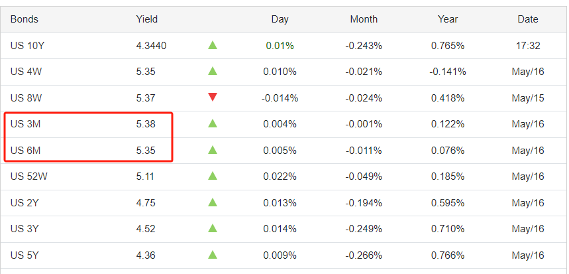Screen dimensions: 569x274
Task: Open the US 10Y bond link
Action: (x=26, y=46)
